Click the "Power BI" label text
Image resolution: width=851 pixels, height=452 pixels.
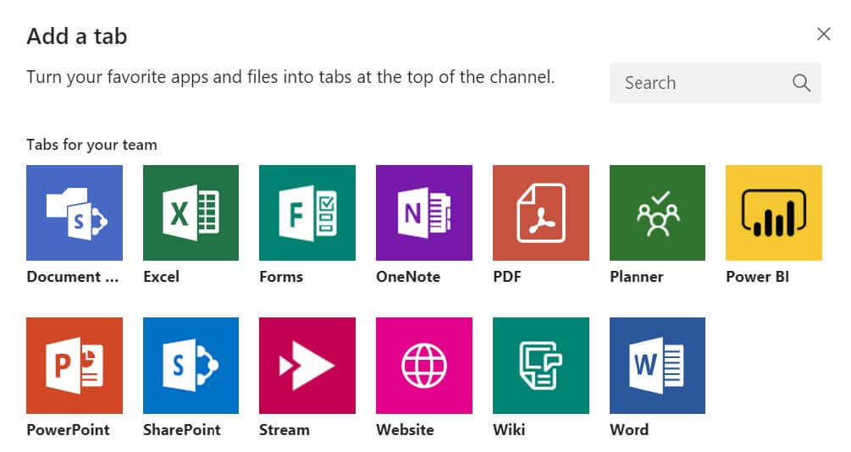coord(758,277)
